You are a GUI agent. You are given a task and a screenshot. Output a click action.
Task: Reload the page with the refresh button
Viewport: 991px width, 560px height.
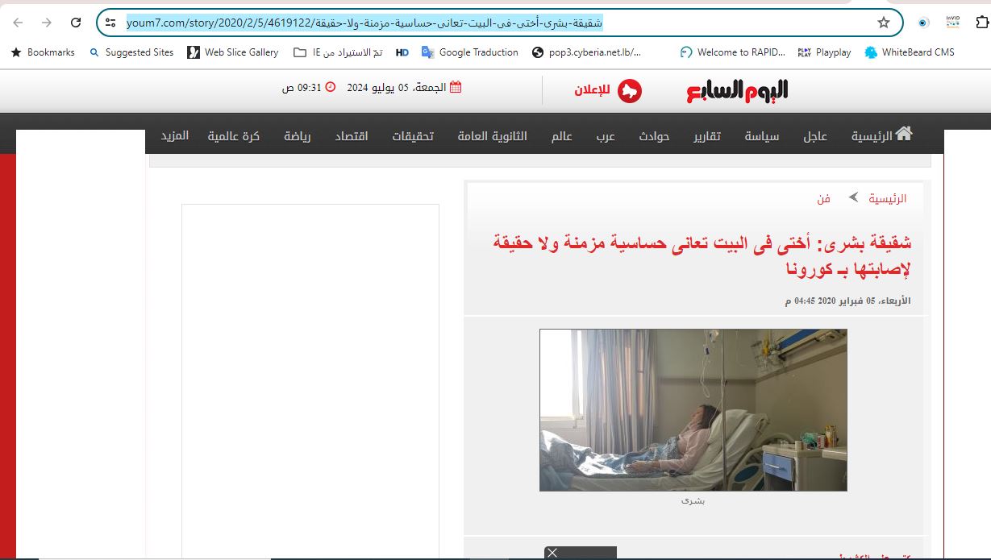(x=76, y=23)
